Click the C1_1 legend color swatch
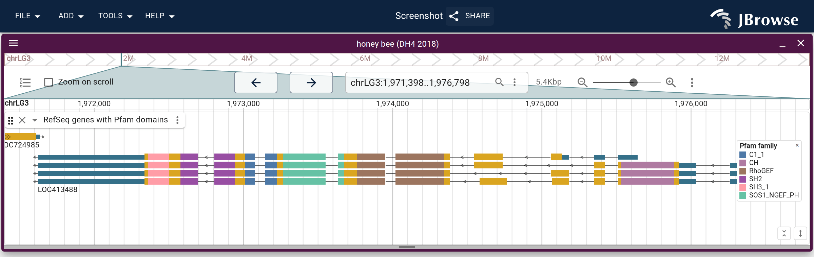Viewport: 814px width, 257px height. [743, 155]
